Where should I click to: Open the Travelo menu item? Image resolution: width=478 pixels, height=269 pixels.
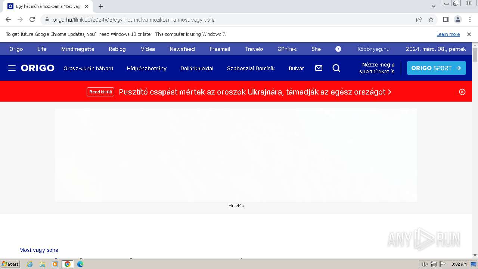point(254,49)
